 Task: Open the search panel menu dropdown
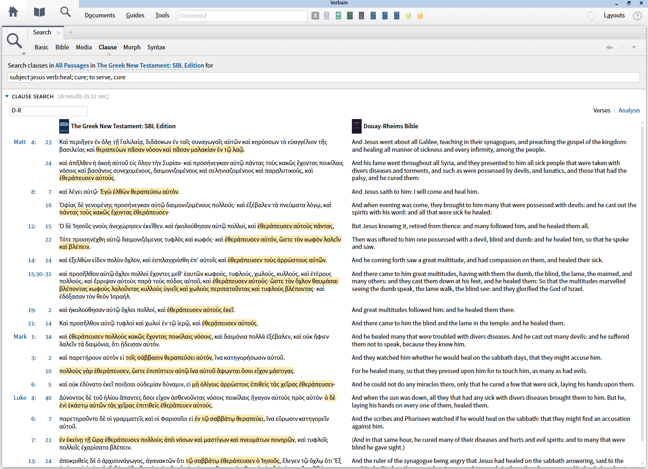tap(23, 54)
